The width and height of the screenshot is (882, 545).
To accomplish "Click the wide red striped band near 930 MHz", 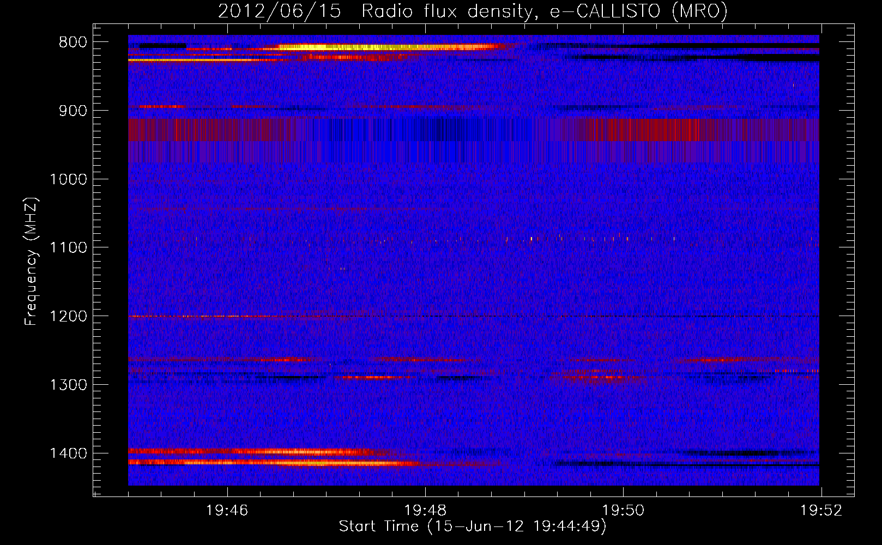I will (x=474, y=130).
